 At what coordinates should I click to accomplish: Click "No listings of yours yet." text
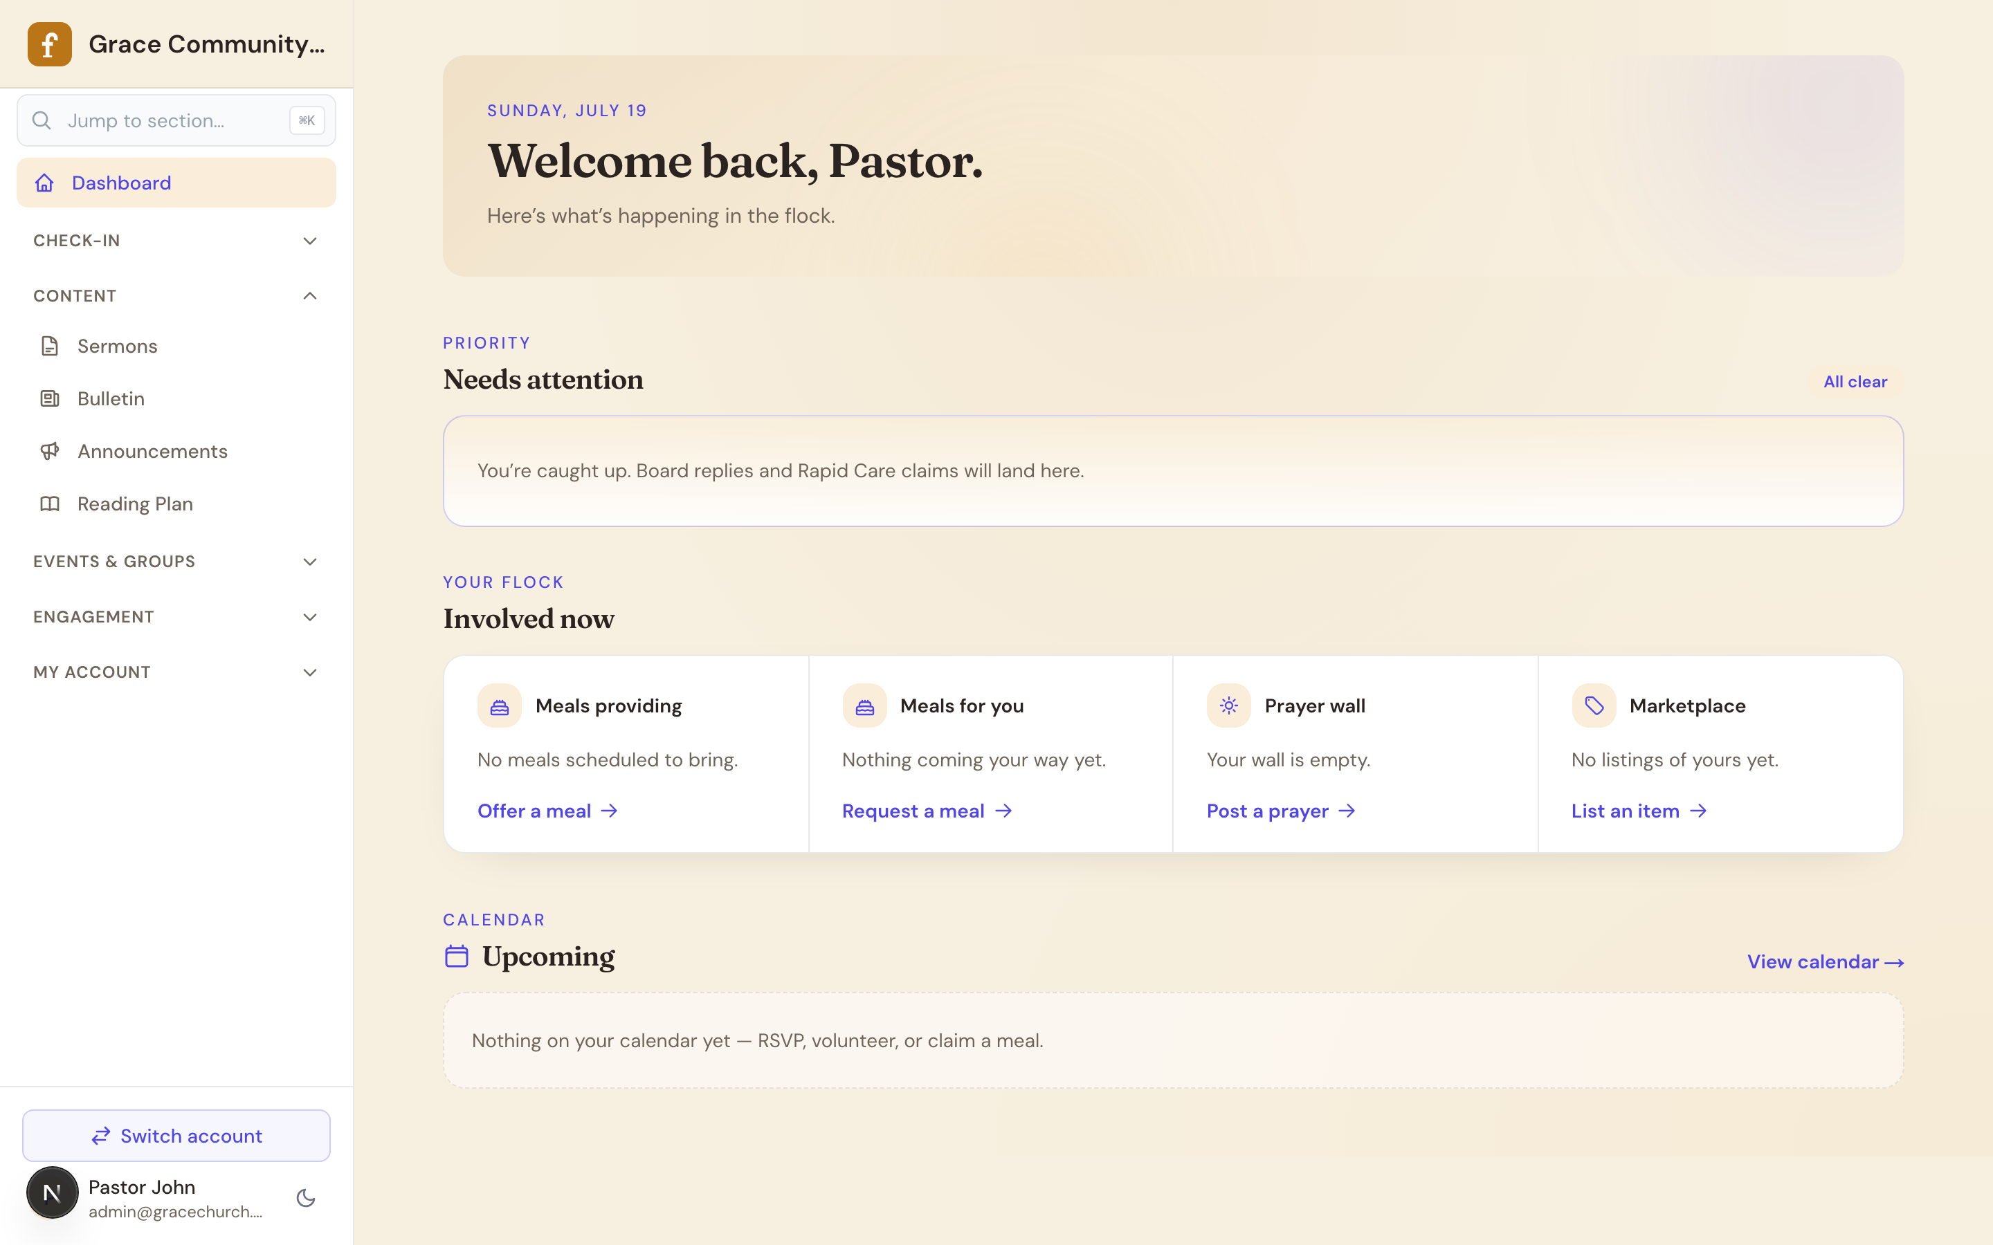coord(1675,760)
